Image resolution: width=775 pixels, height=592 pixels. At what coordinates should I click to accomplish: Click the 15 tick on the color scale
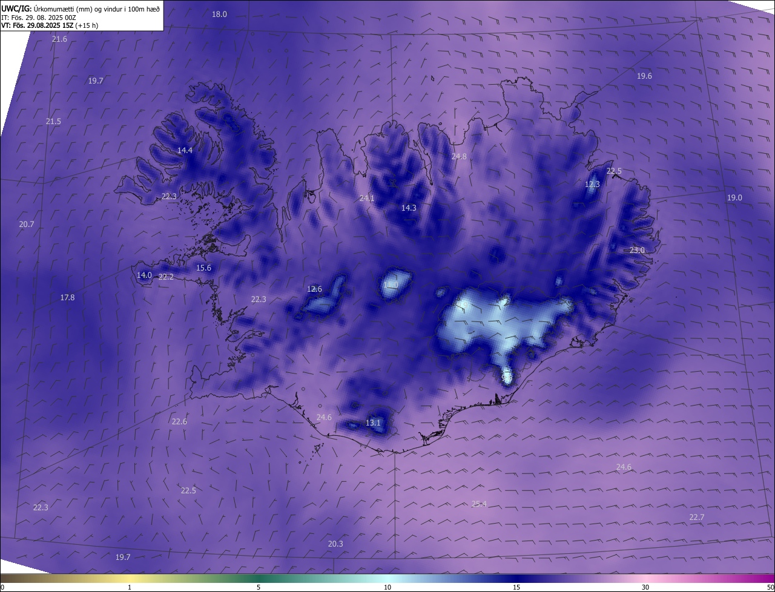[516, 587]
